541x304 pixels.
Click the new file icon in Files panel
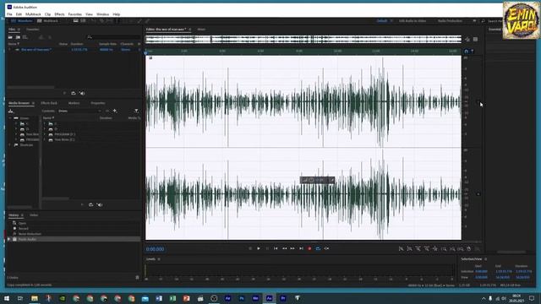pyautogui.click(x=25, y=37)
